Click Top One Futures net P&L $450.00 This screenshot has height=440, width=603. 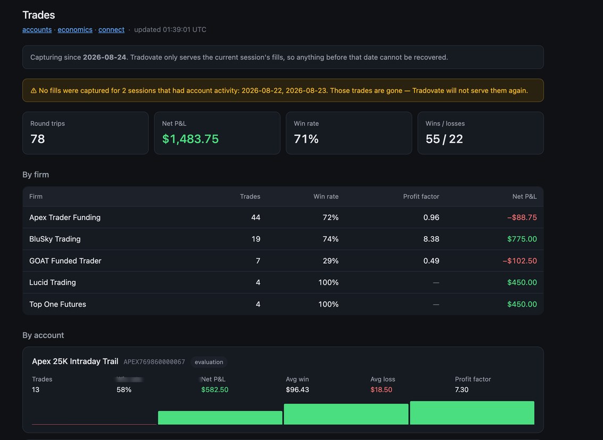pos(522,304)
